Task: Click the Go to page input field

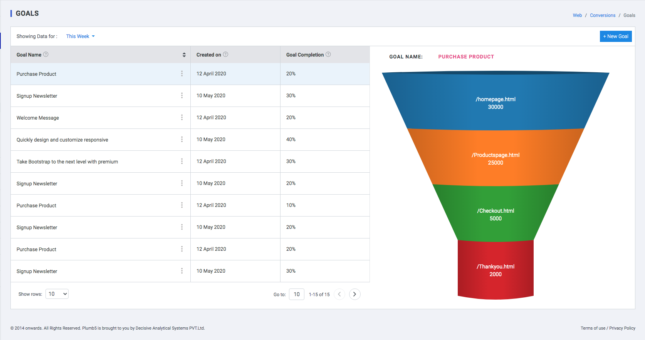Action: click(x=297, y=294)
